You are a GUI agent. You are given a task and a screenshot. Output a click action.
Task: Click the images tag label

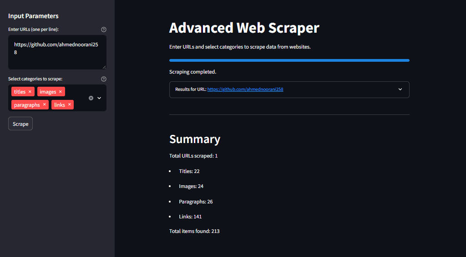pyautogui.click(x=48, y=92)
